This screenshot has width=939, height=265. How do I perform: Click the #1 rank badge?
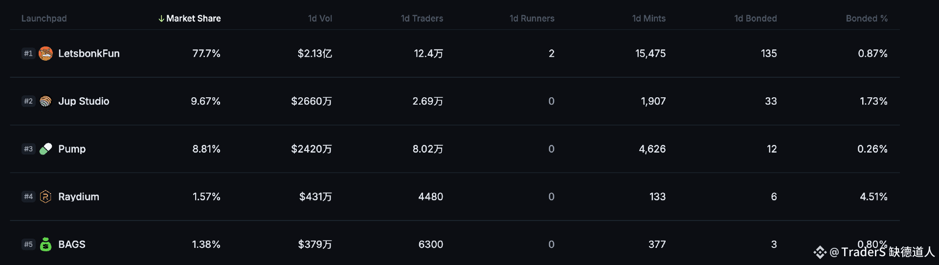point(28,53)
